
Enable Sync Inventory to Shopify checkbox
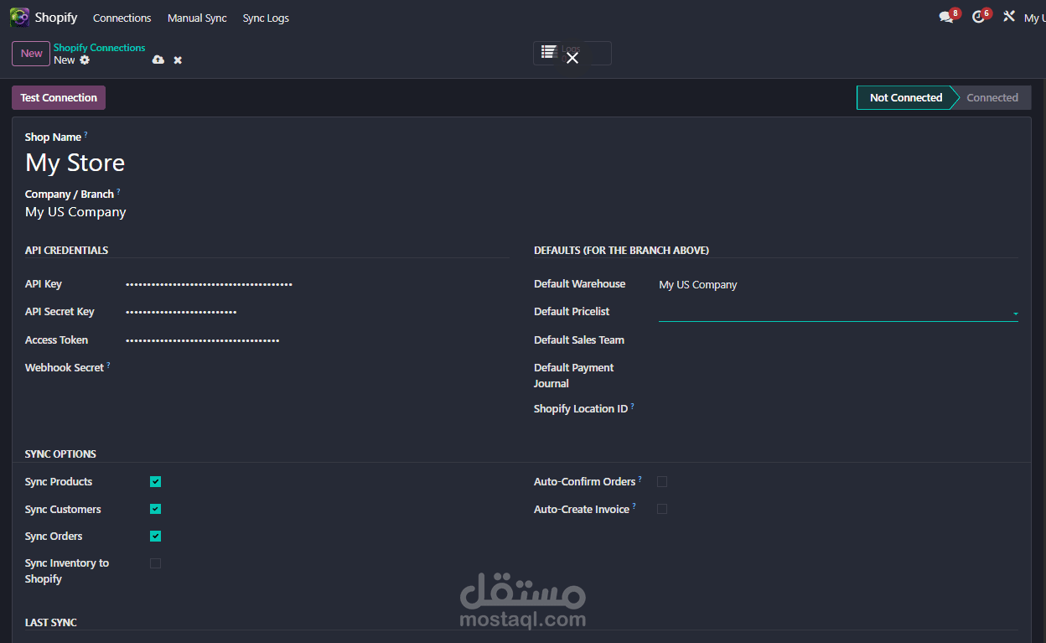[155, 563]
